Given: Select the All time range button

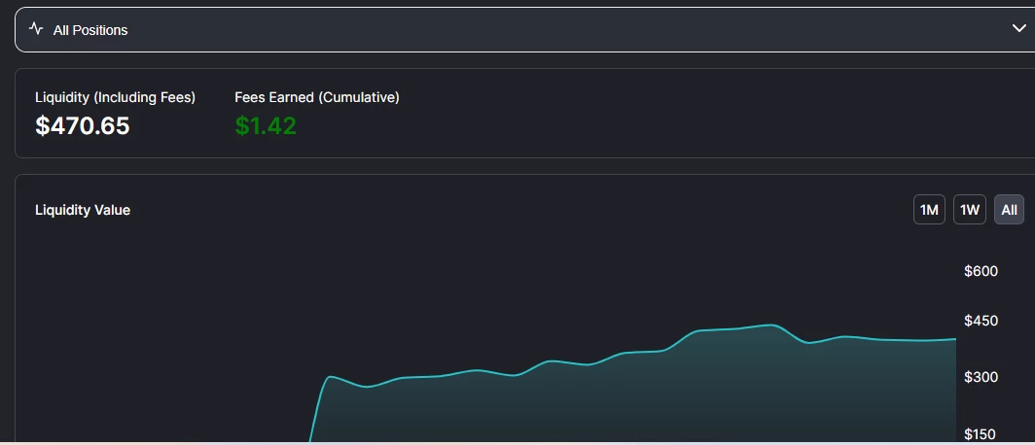Looking at the screenshot, I should pos(1010,210).
